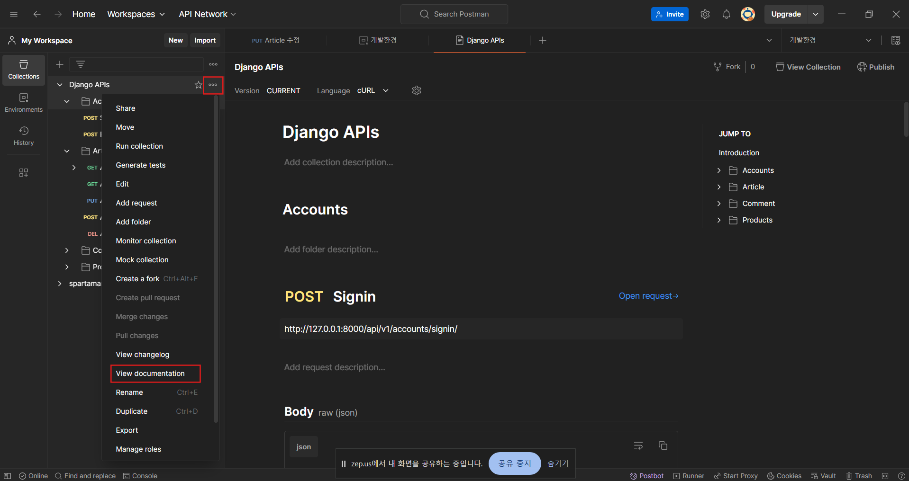The width and height of the screenshot is (909, 481).
Task: Copy the json body snippet
Action: click(663, 445)
